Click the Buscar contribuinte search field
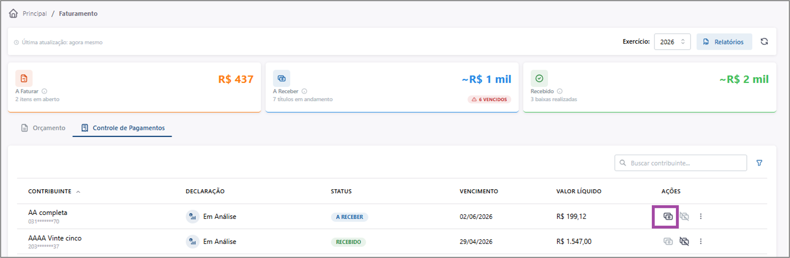The width and height of the screenshot is (790, 258). pos(681,163)
